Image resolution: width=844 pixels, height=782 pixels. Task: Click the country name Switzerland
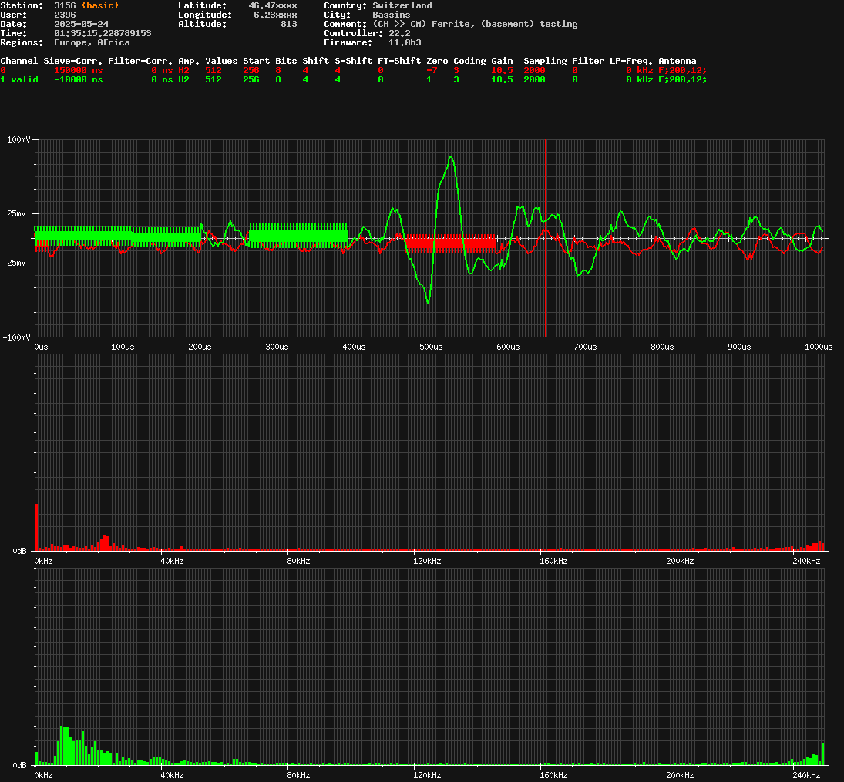[x=402, y=5]
